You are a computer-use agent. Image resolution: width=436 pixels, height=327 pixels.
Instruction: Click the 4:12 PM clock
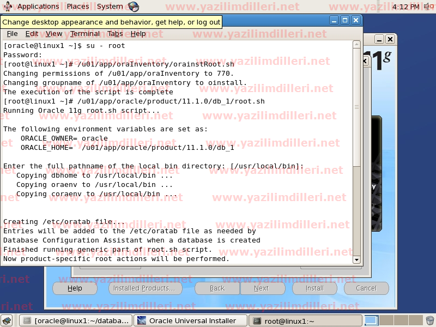(405, 7)
